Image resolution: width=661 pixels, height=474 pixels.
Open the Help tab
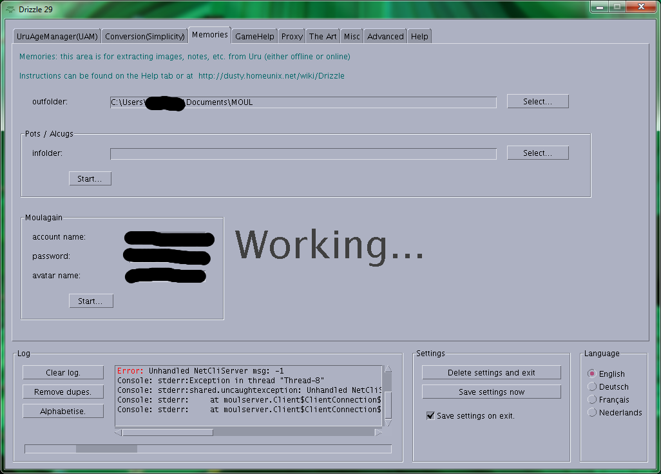coord(419,36)
